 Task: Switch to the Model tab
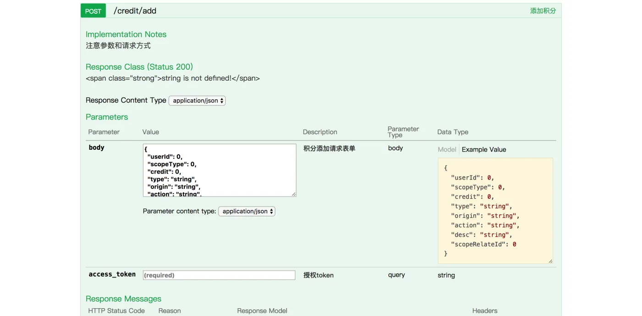[447, 150]
